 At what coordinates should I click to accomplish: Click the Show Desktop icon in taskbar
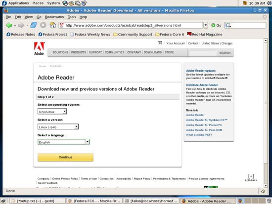coord(3,201)
